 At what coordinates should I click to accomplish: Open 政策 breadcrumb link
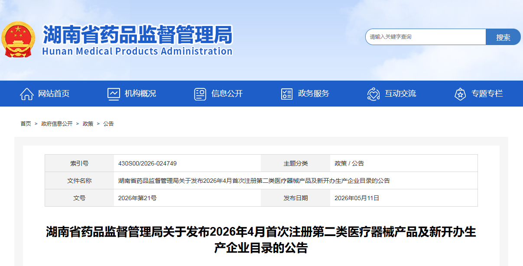[x=88, y=124]
